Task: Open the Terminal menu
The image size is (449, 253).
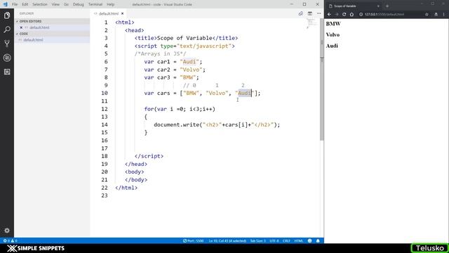Action: [95, 4]
